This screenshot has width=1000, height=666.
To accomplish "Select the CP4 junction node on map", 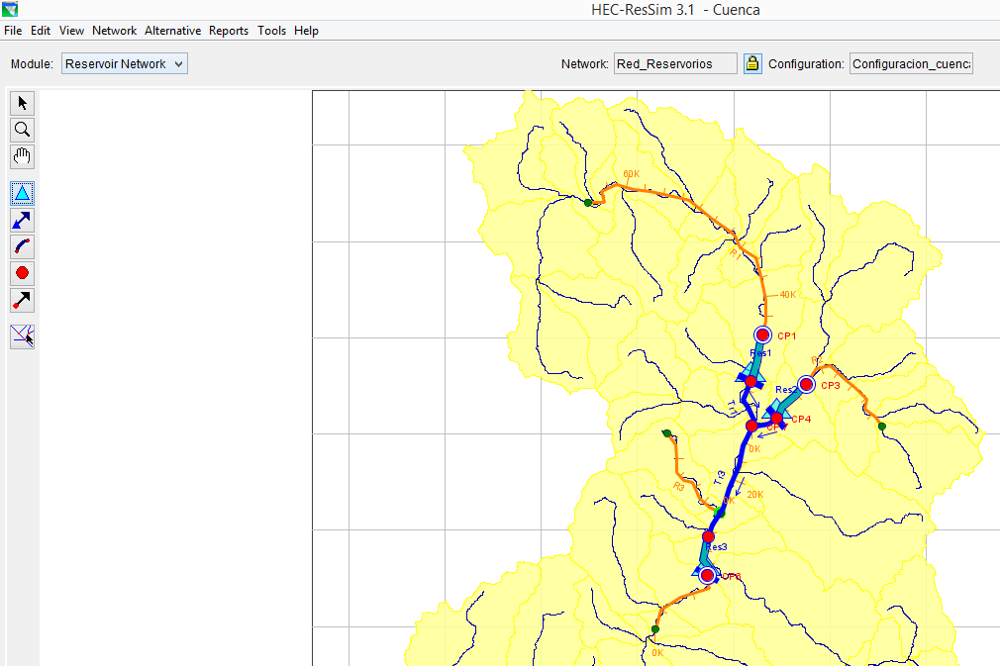I will [x=777, y=418].
